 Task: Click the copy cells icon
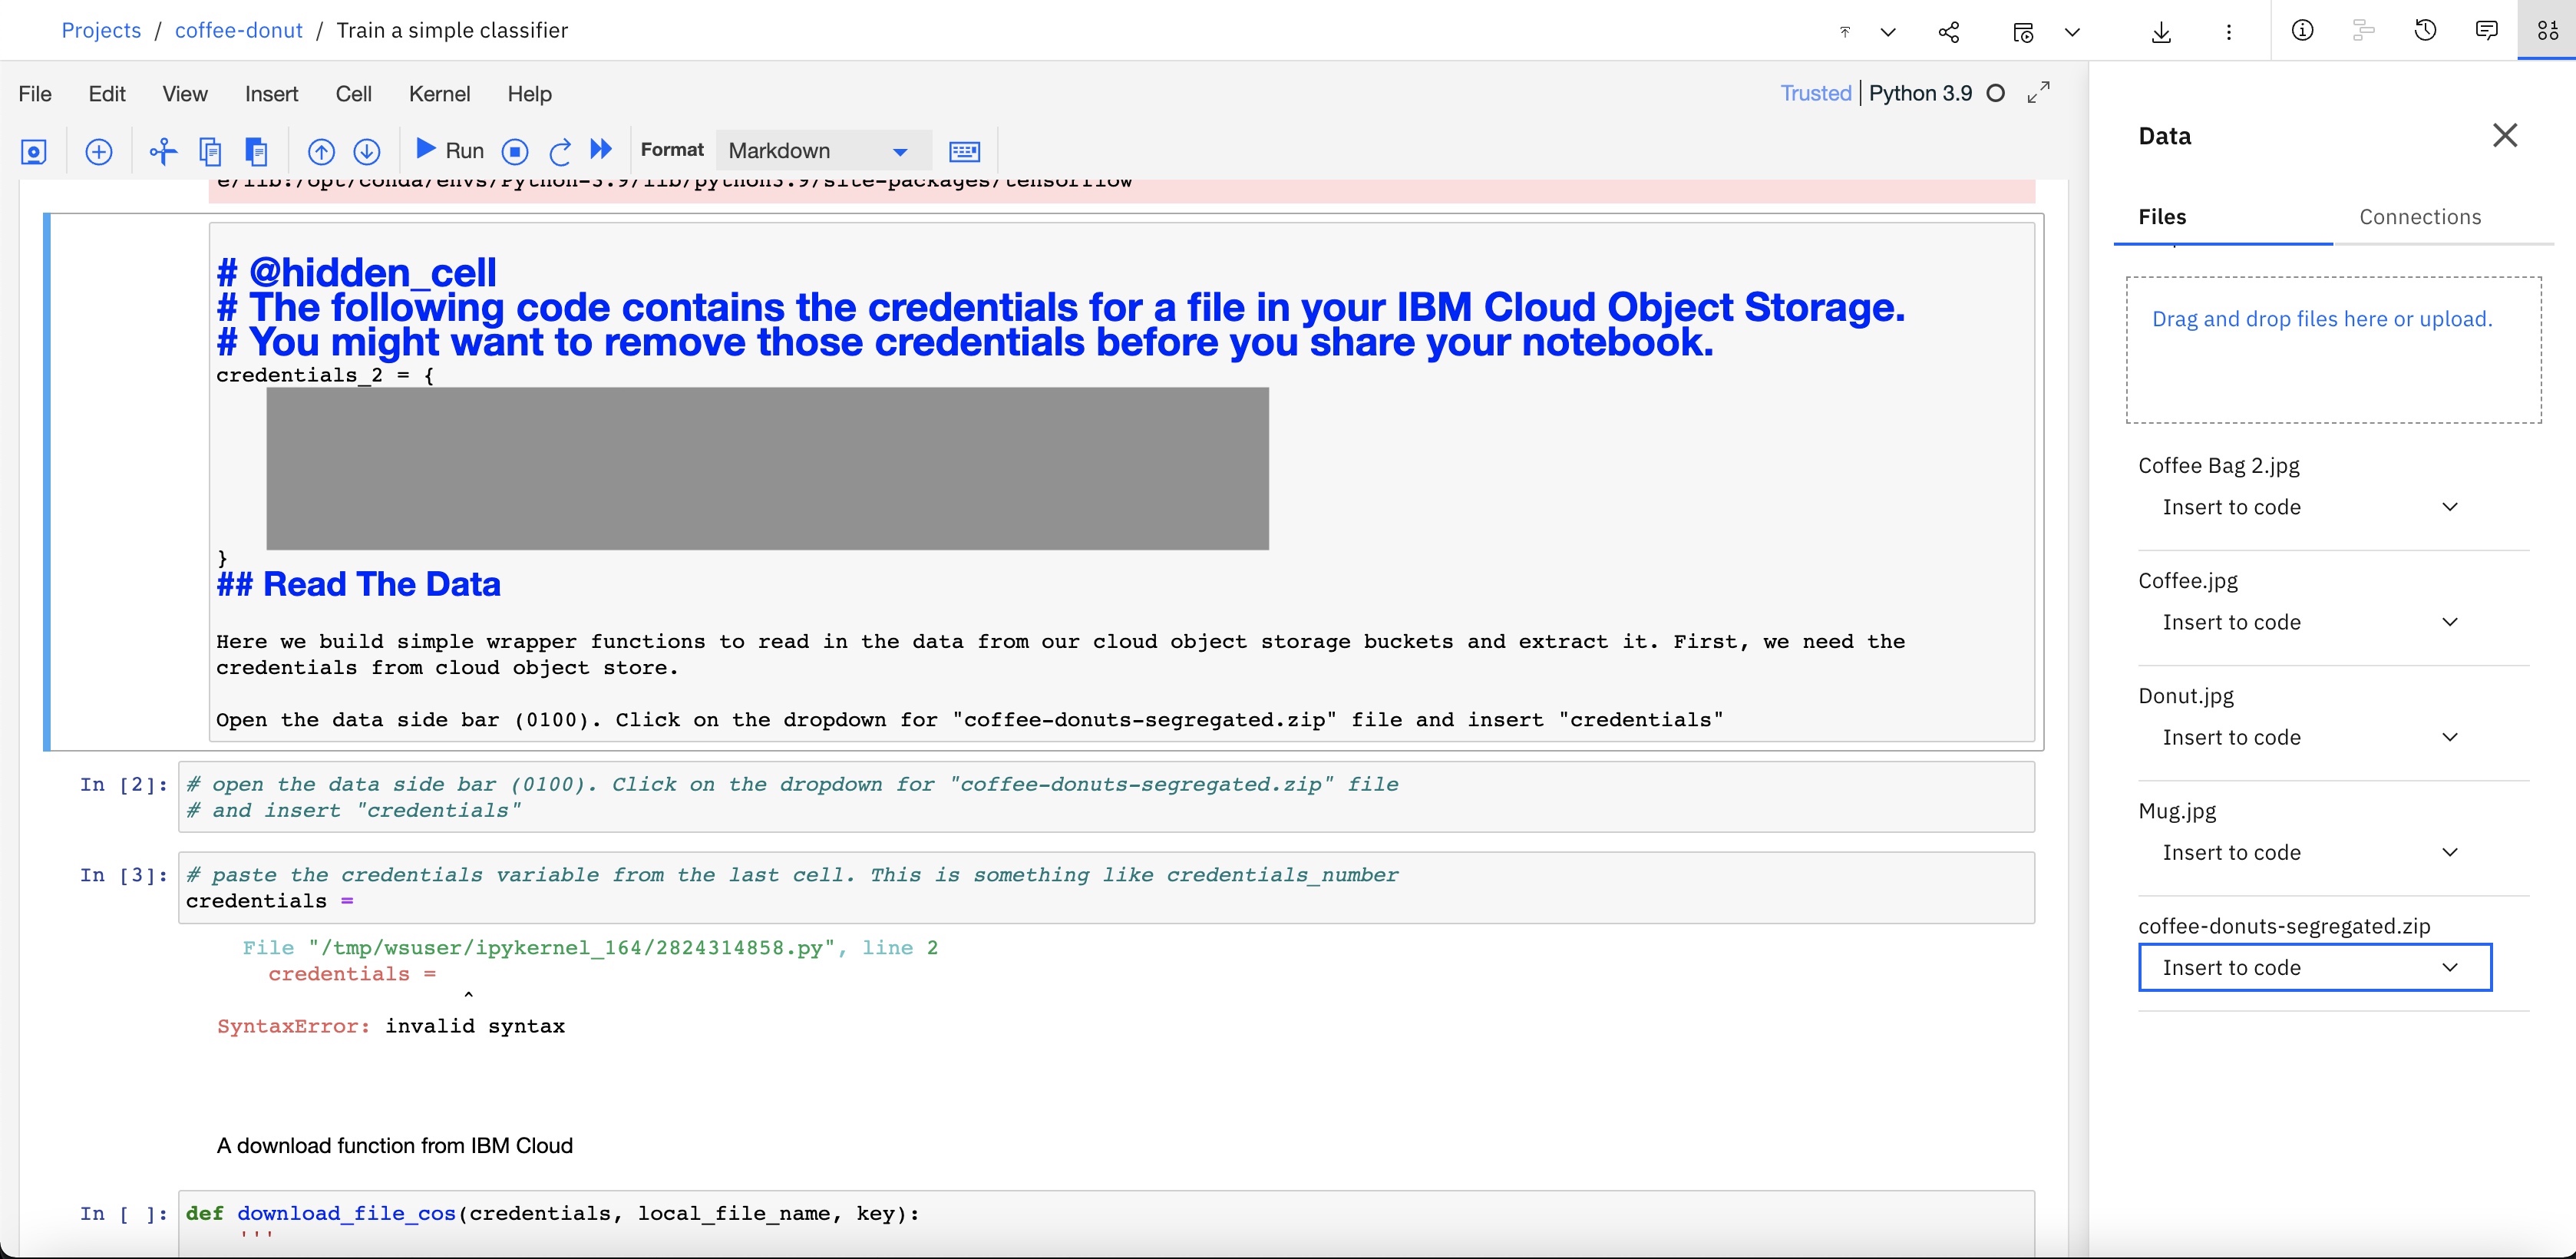click(x=210, y=152)
